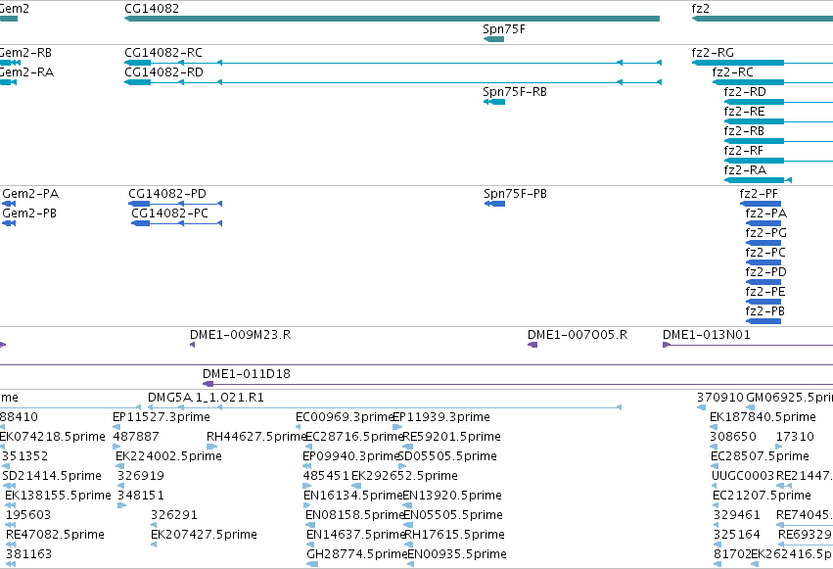Screen dimensions: 833x569
Task: Click the DME1-009M23.R clone label
Action: tap(240, 335)
